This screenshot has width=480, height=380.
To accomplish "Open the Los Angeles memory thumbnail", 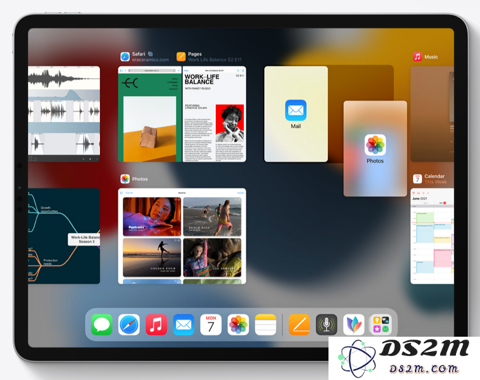I will [212, 258].
